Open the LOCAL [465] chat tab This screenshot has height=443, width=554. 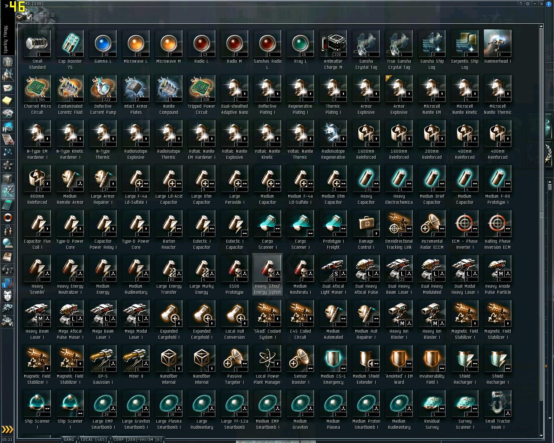[x=93, y=440]
